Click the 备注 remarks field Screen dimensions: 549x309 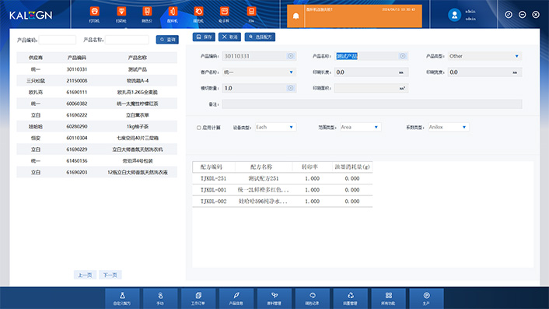pyautogui.click(x=372, y=104)
